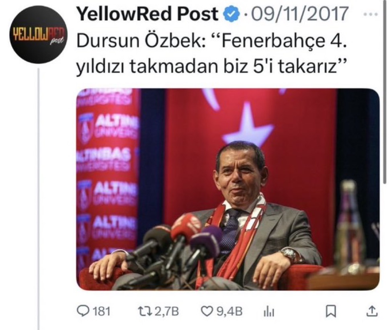Screen dimensions: 389x330
Task: Like the tweet with the heart icon
Action: point(208,311)
